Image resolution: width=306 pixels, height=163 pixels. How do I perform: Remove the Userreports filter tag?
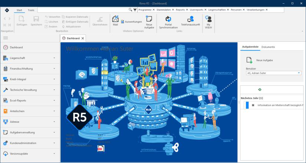tap(205, 10)
